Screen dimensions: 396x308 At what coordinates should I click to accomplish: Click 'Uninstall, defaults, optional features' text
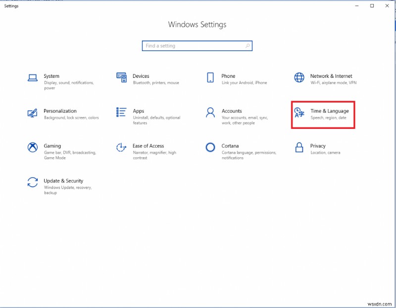click(156, 120)
